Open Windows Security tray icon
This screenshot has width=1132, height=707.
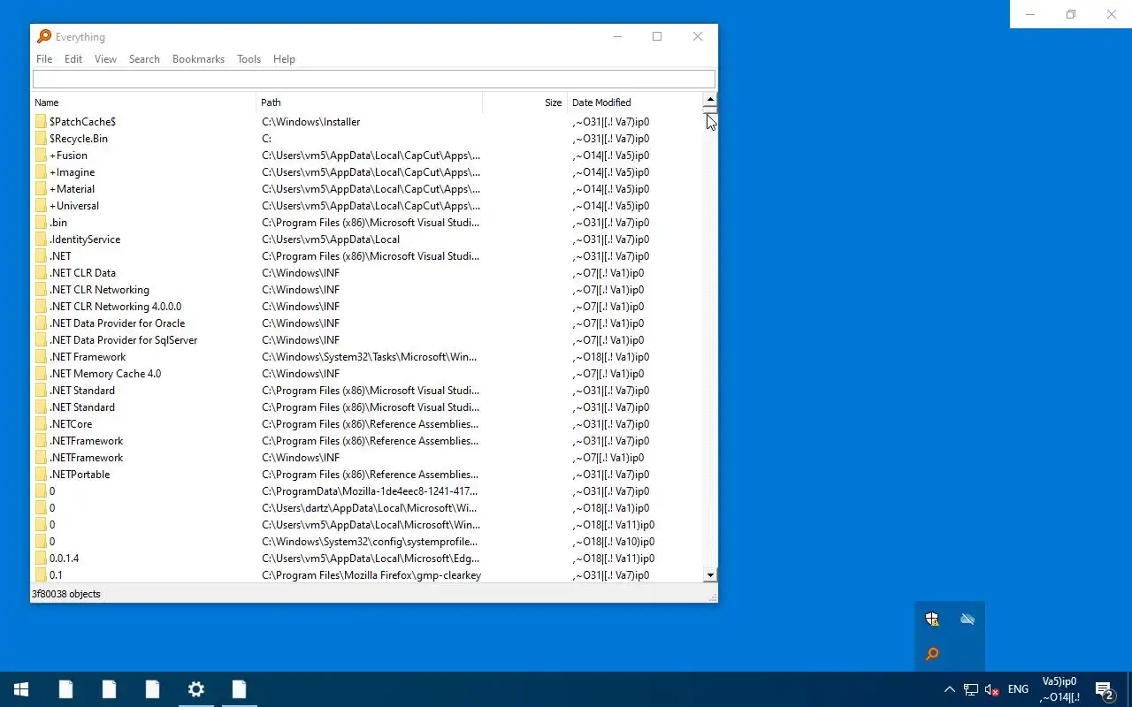(x=932, y=620)
